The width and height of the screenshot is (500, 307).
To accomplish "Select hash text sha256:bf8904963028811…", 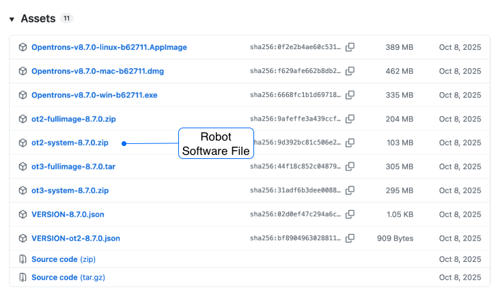I will coord(295,238).
